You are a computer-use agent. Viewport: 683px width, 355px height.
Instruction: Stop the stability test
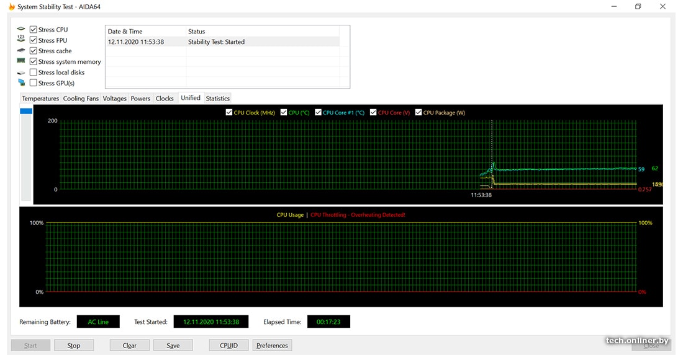tap(74, 346)
